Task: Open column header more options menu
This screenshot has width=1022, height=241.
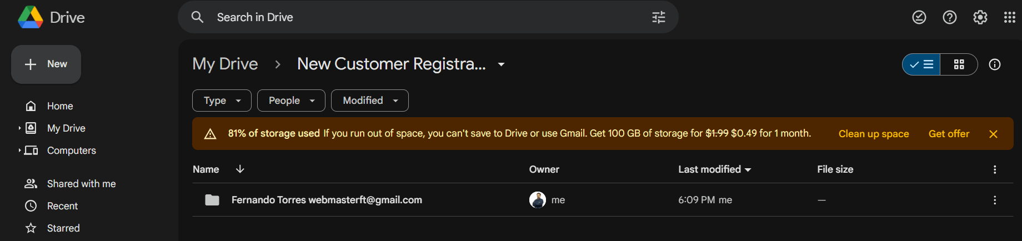Action: (995, 169)
